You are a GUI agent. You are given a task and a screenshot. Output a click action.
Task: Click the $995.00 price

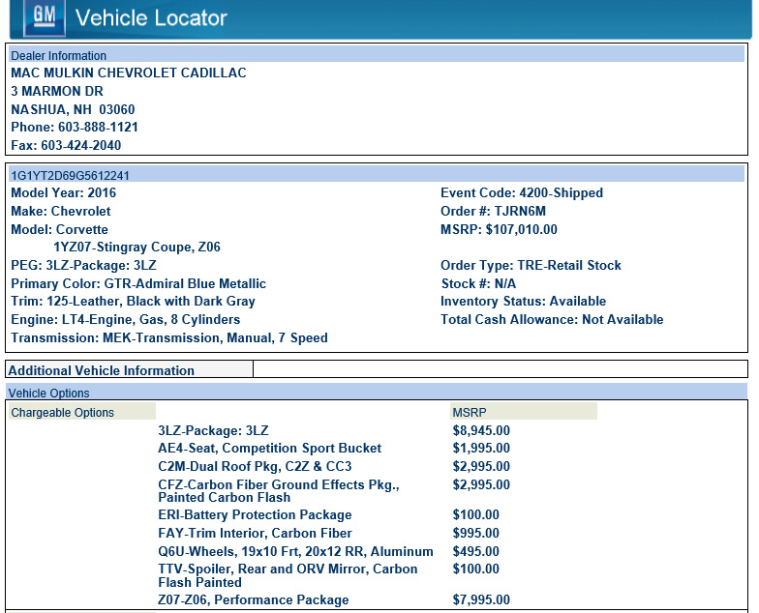[476, 534]
